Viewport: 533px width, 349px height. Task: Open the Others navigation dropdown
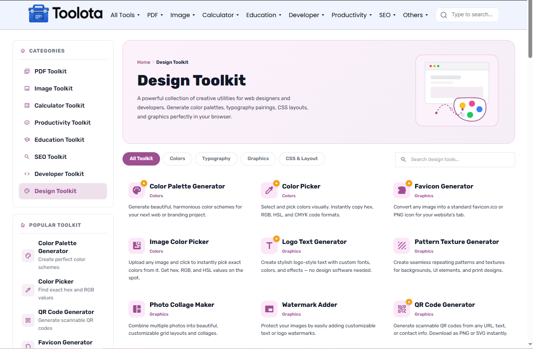pyautogui.click(x=415, y=15)
